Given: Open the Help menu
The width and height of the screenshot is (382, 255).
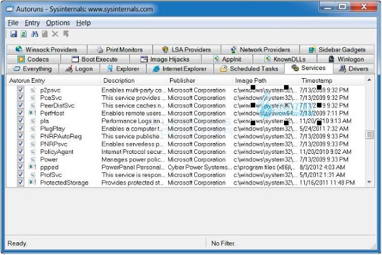Looking at the screenshot, I should coord(83,23).
